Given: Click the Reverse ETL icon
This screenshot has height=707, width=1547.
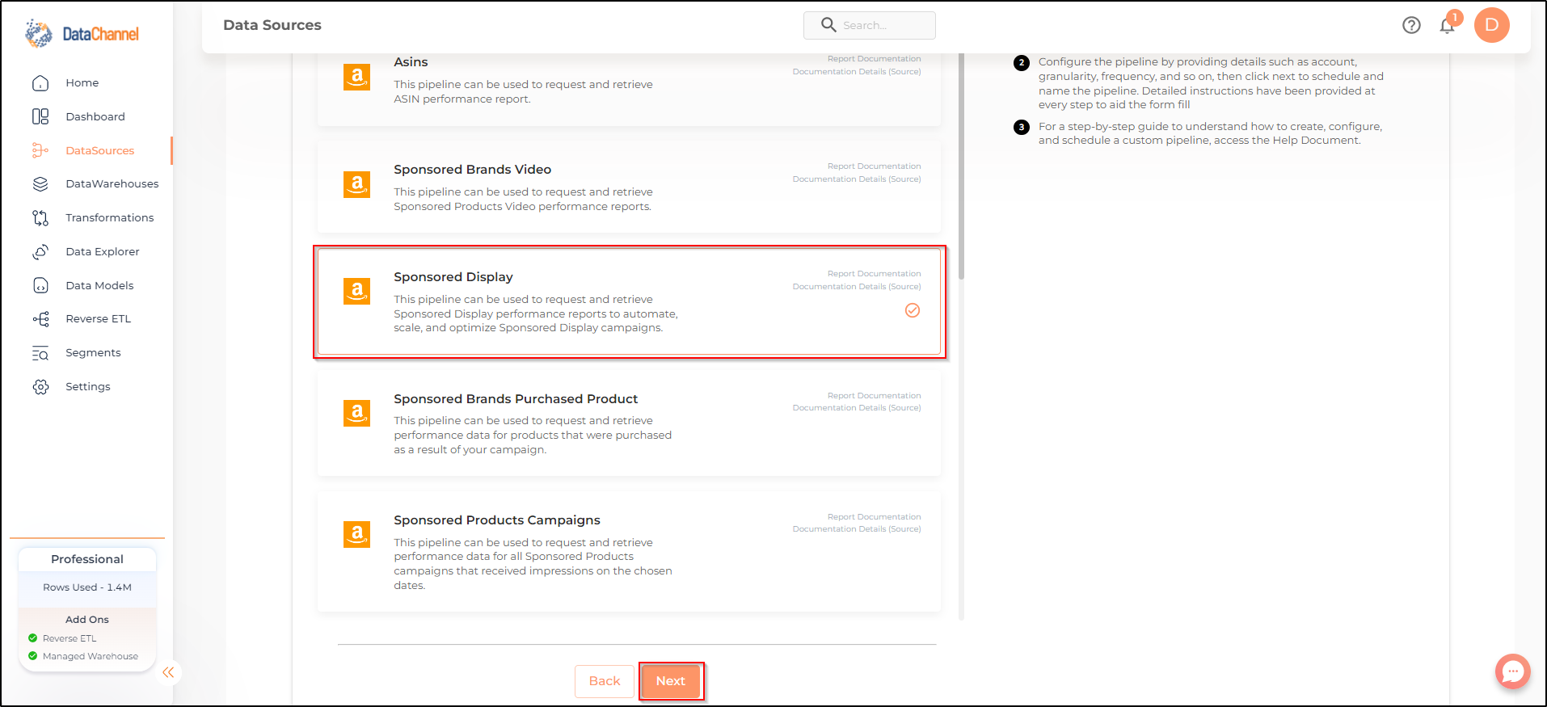Looking at the screenshot, I should click(x=40, y=319).
